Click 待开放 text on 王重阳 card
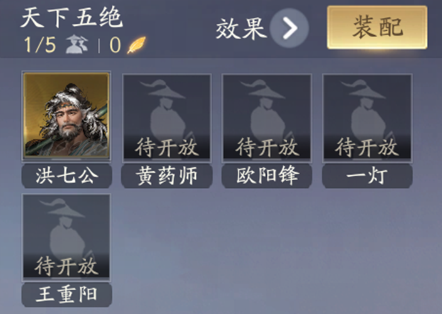 click(x=67, y=266)
